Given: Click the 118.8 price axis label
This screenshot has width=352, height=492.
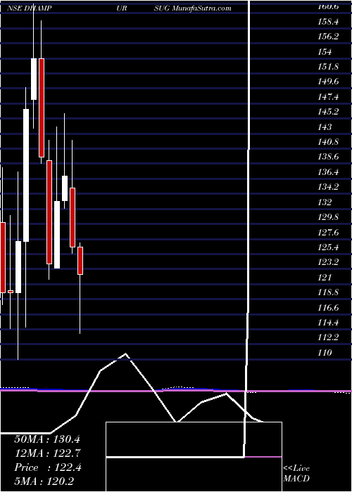Looking at the screenshot, I should [x=328, y=292].
